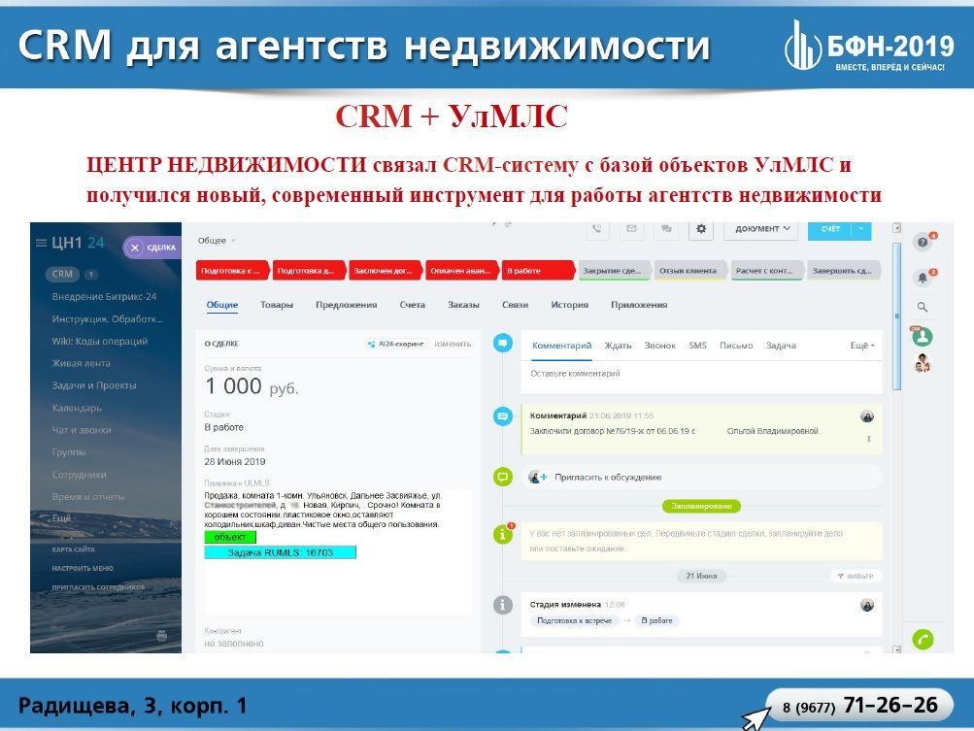Click Пригласить к обсуждению

coord(608,478)
